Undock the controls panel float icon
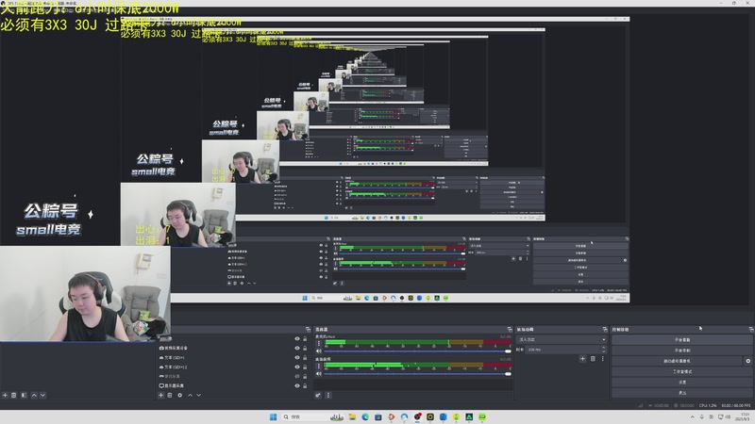 750,329
